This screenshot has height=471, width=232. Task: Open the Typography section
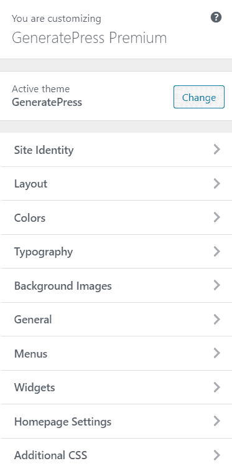116,252
